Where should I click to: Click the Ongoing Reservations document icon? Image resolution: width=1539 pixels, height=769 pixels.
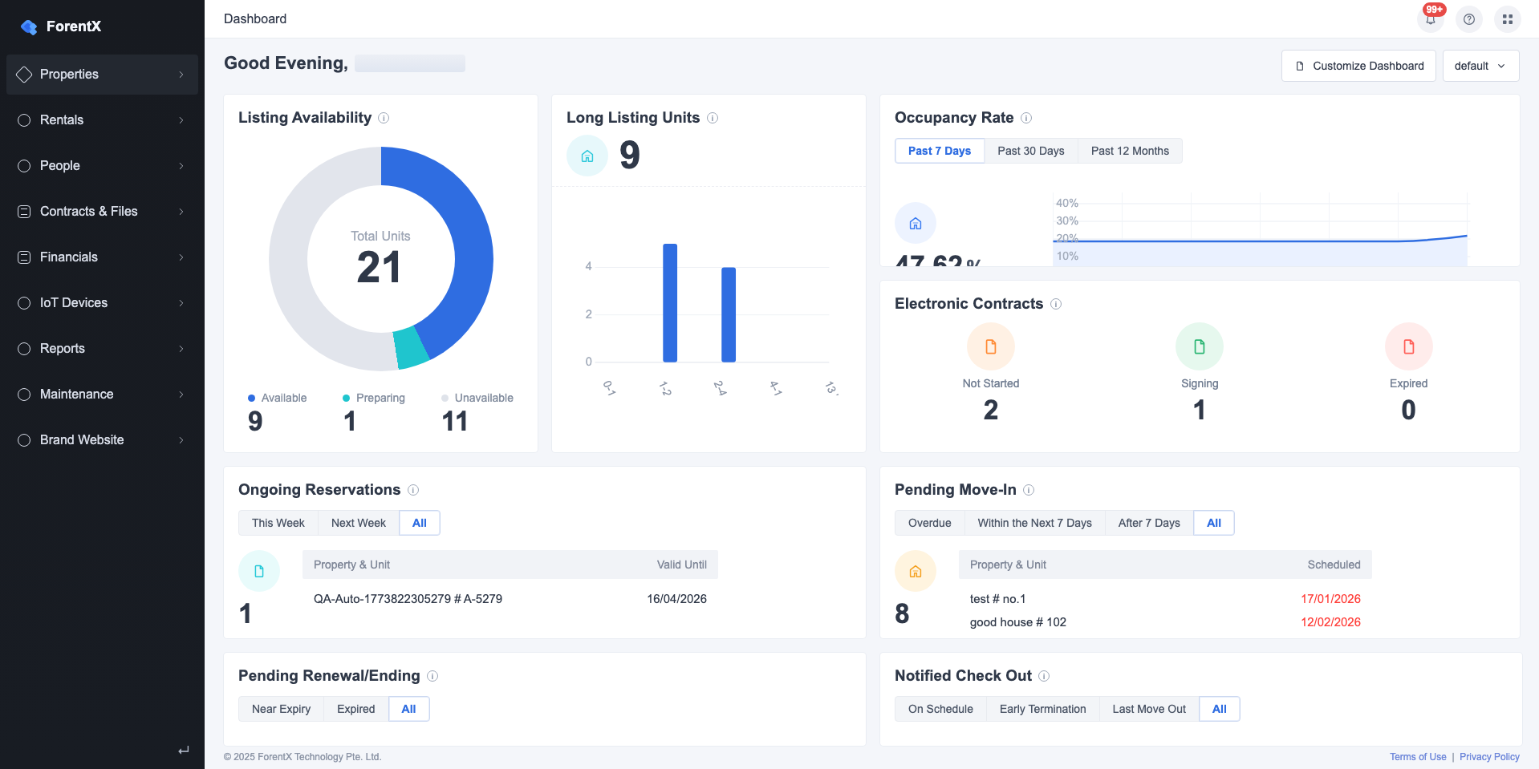pos(259,572)
